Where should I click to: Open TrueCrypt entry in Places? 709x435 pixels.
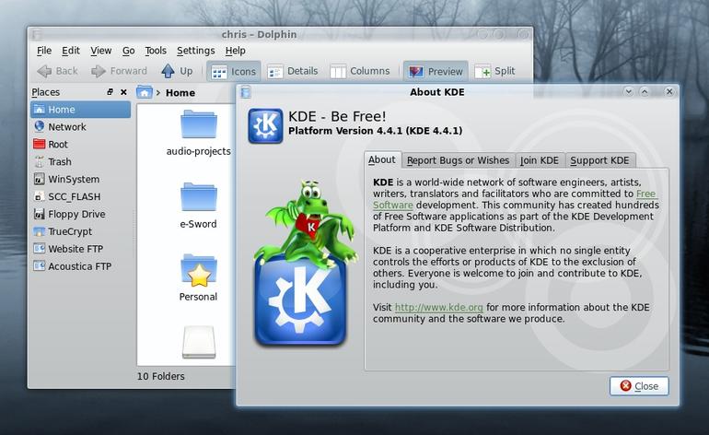click(x=80, y=231)
